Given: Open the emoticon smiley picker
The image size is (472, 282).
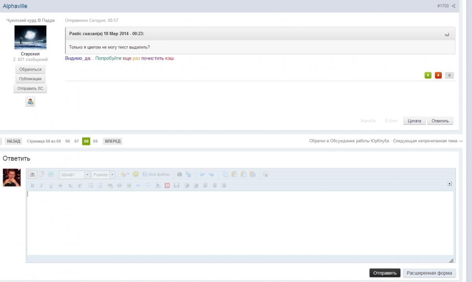Looking at the screenshot, I should (x=136, y=174).
